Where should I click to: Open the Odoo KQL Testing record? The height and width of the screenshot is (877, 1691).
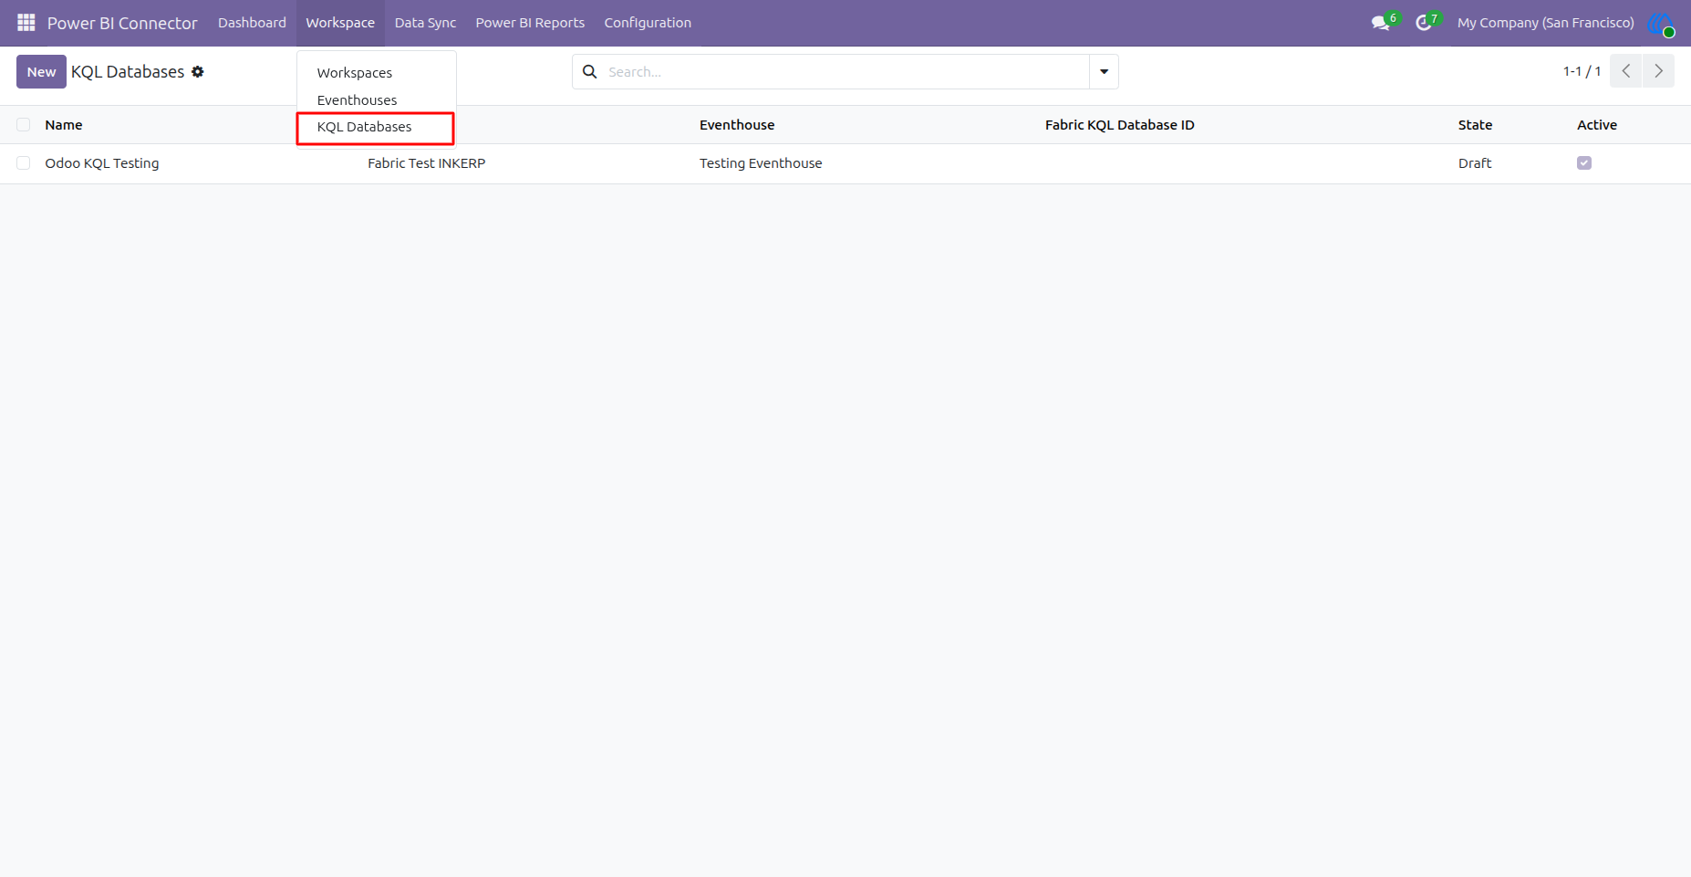102,163
